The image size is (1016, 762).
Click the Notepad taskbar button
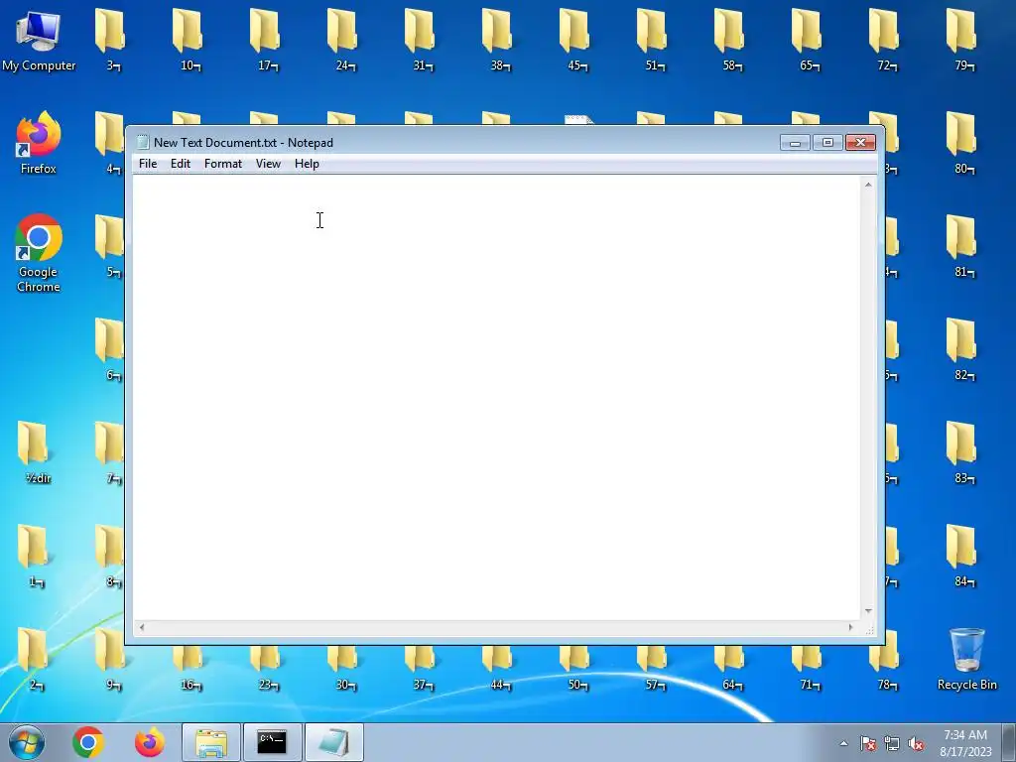pyautogui.click(x=333, y=742)
